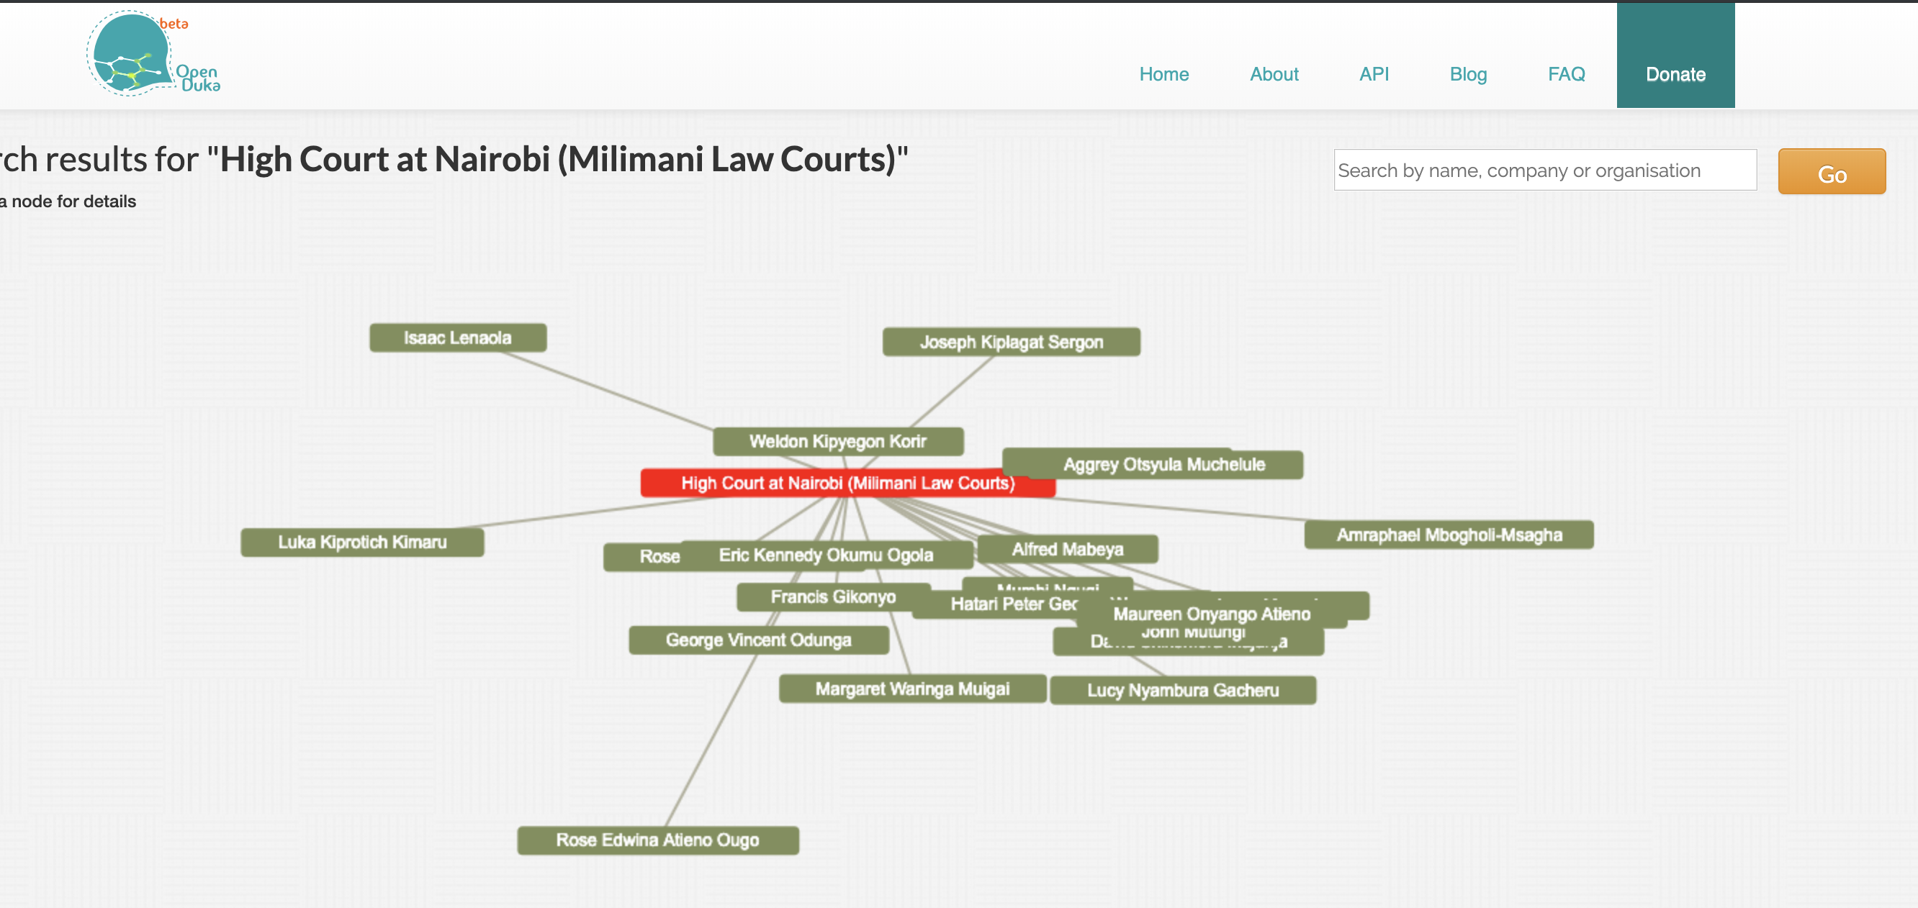Select the Margaret Waringa Muigai node

click(911, 689)
